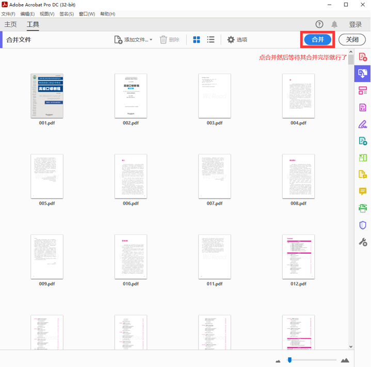Screen dimensions: 371x367
Task: Click the add file page icon
Action: (118, 40)
